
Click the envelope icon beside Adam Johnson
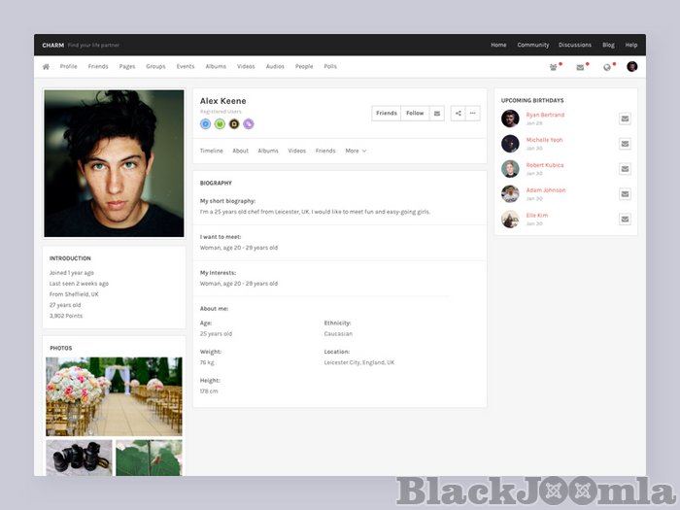[x=625, y=194]
